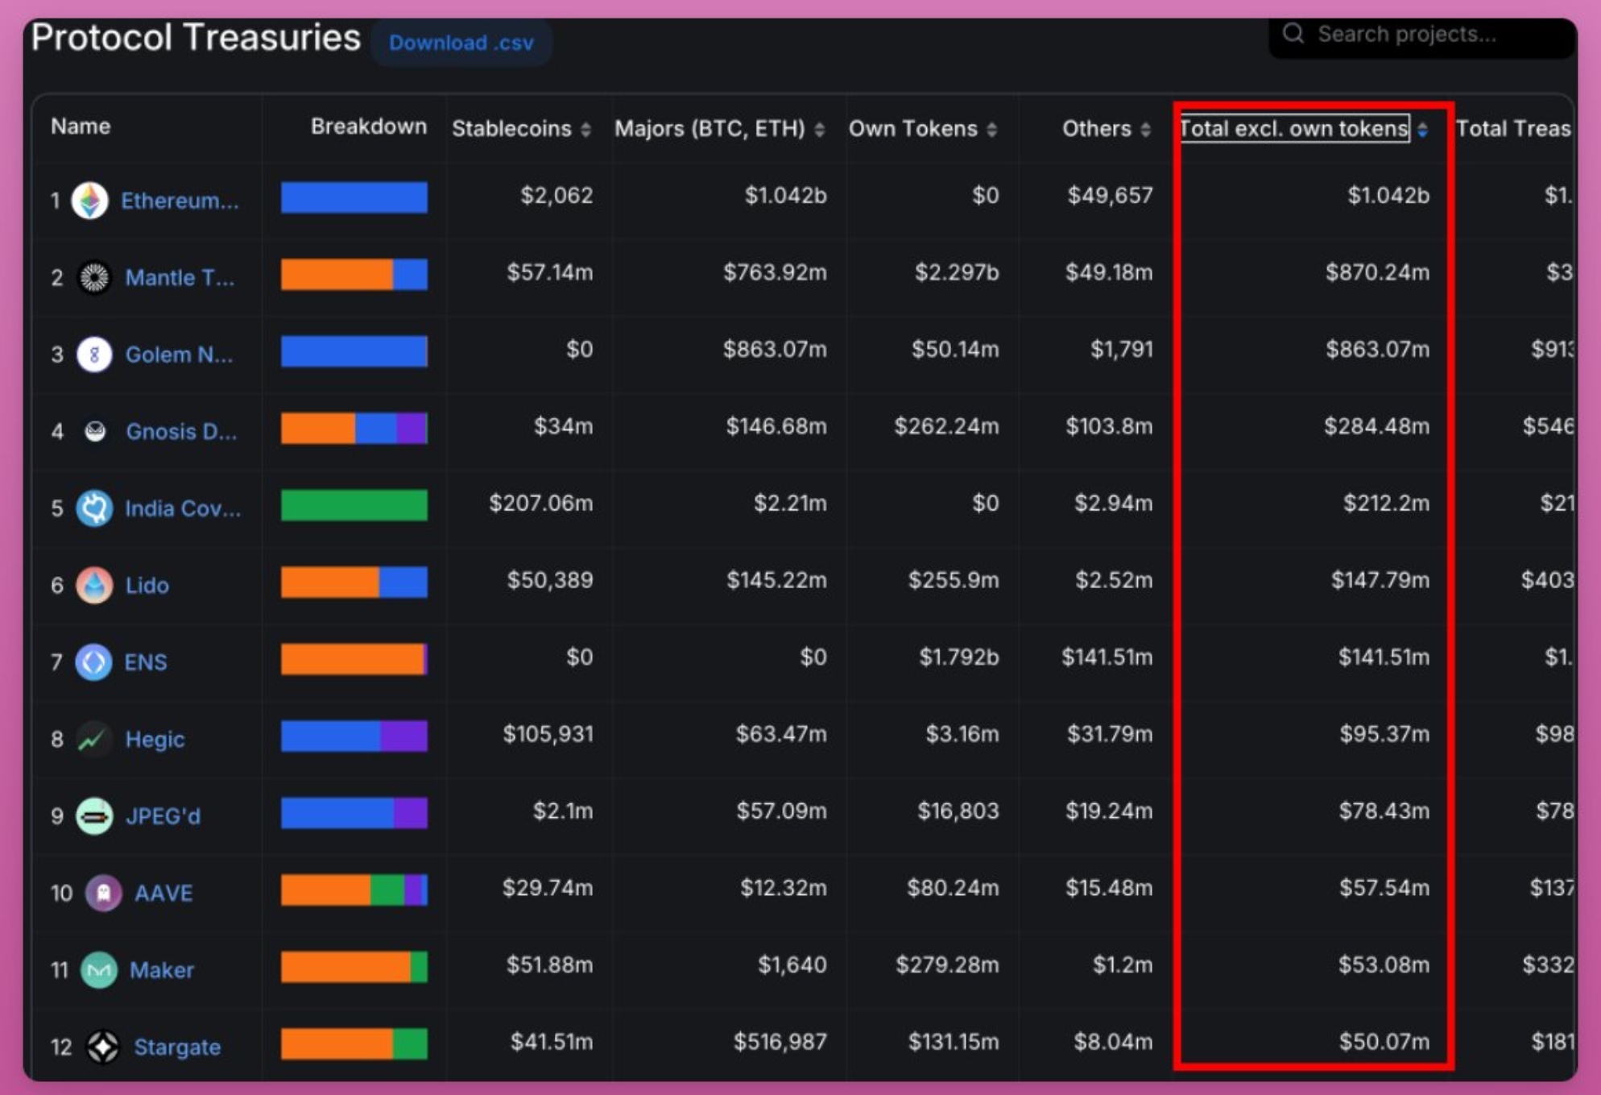Download the treasuries .csv file
1601x1095 pixels.
pos(461,43)
